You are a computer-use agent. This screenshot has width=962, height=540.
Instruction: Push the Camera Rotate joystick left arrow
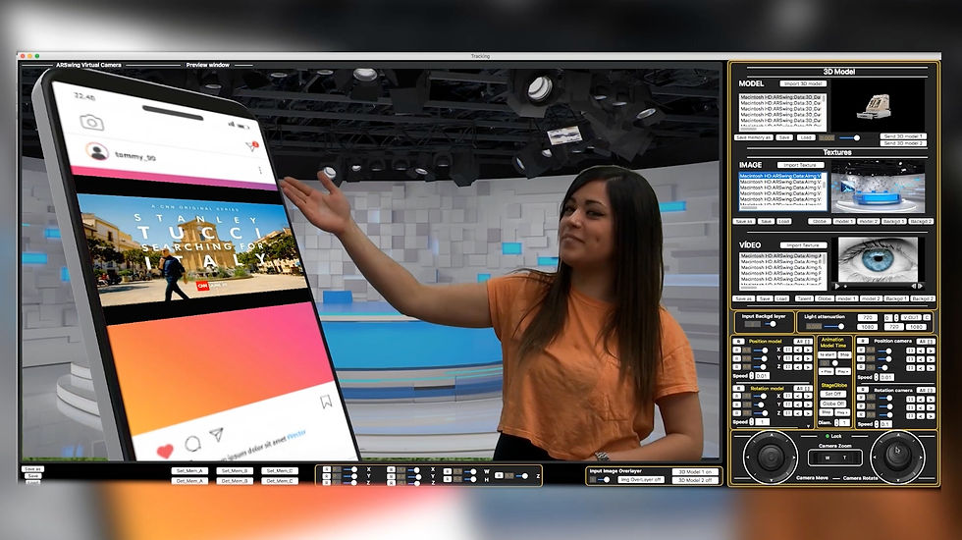(x=875, y=458)
